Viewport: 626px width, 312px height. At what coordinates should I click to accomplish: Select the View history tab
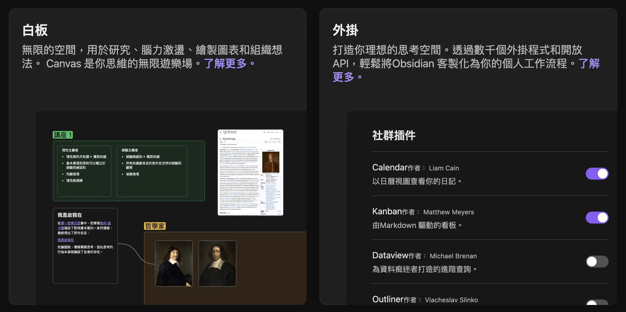coord(274,142)
